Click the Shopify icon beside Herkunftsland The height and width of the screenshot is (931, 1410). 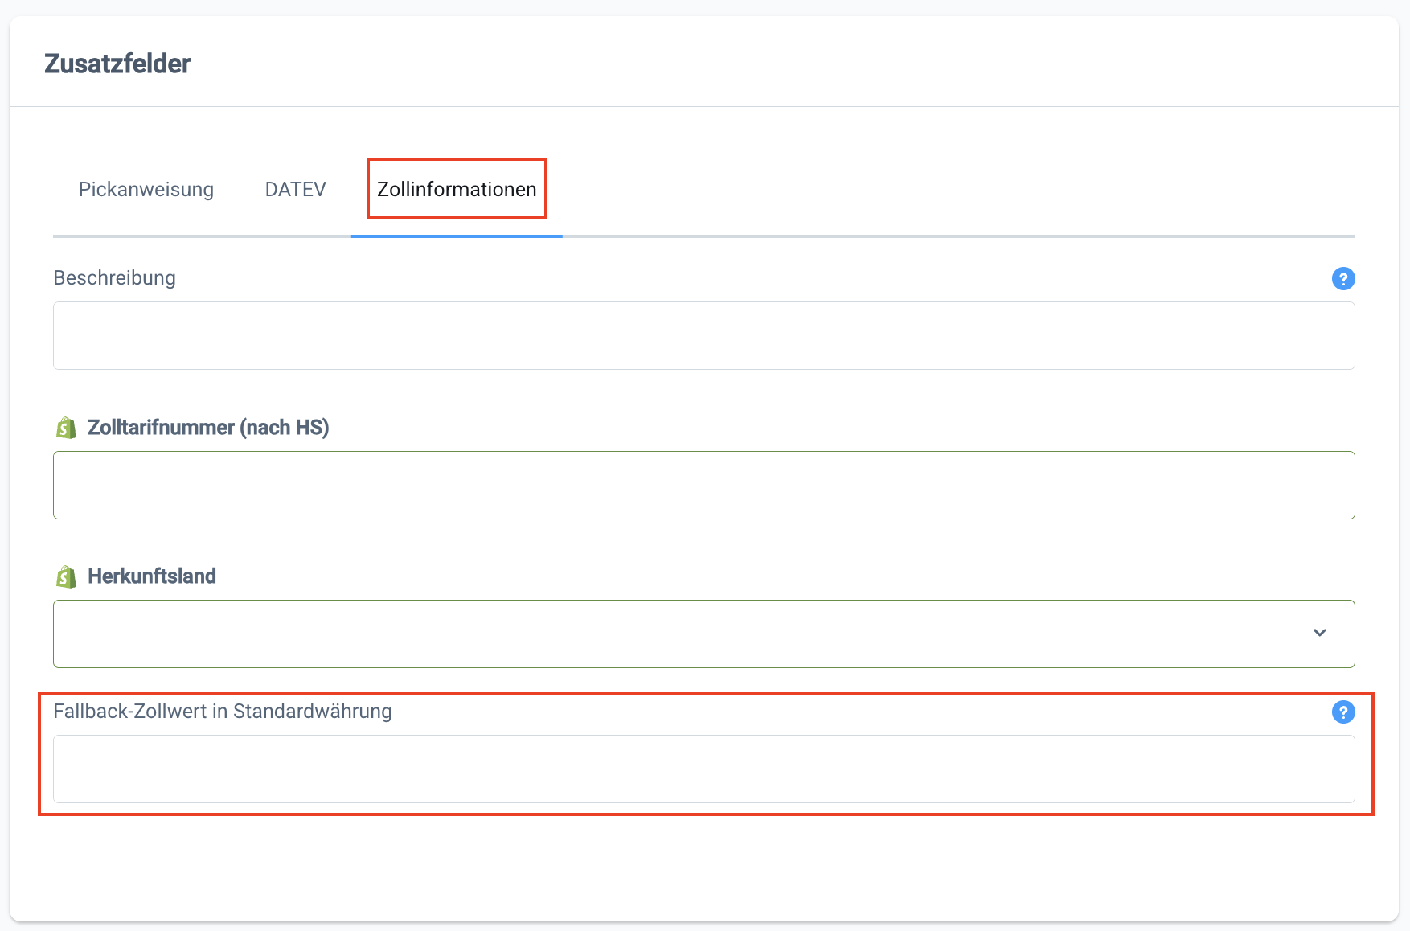66,576
